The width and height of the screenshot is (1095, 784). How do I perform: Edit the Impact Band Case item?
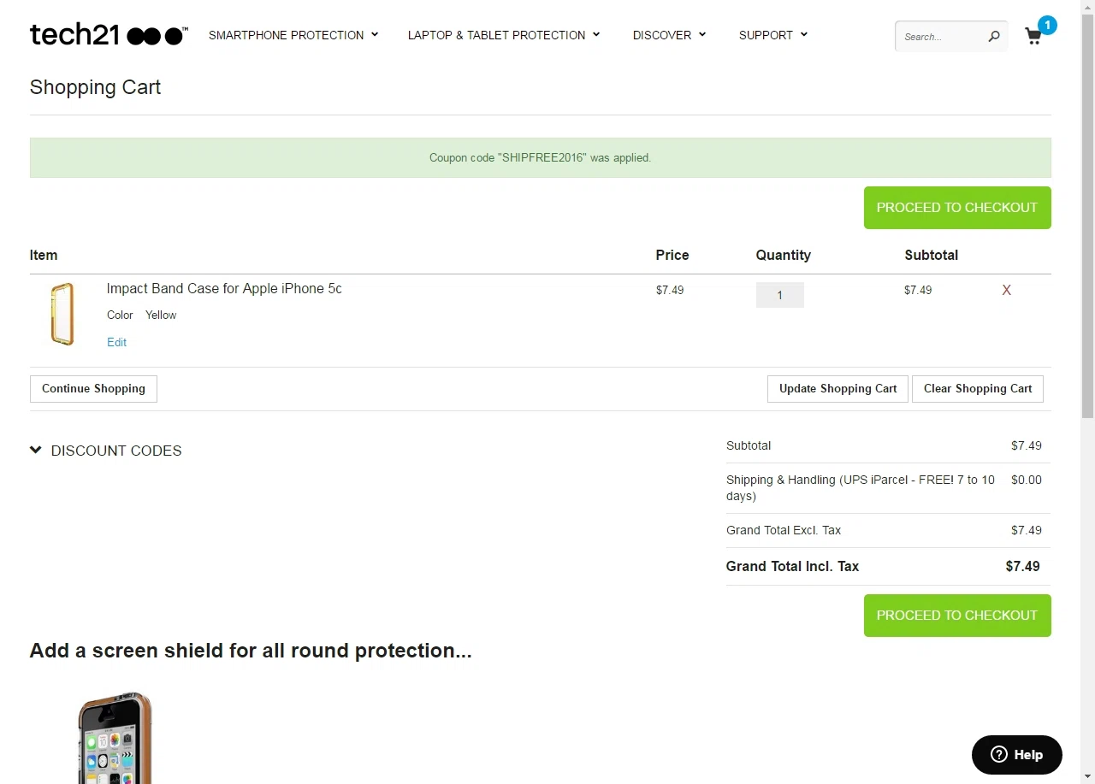(x=116, y=342)
